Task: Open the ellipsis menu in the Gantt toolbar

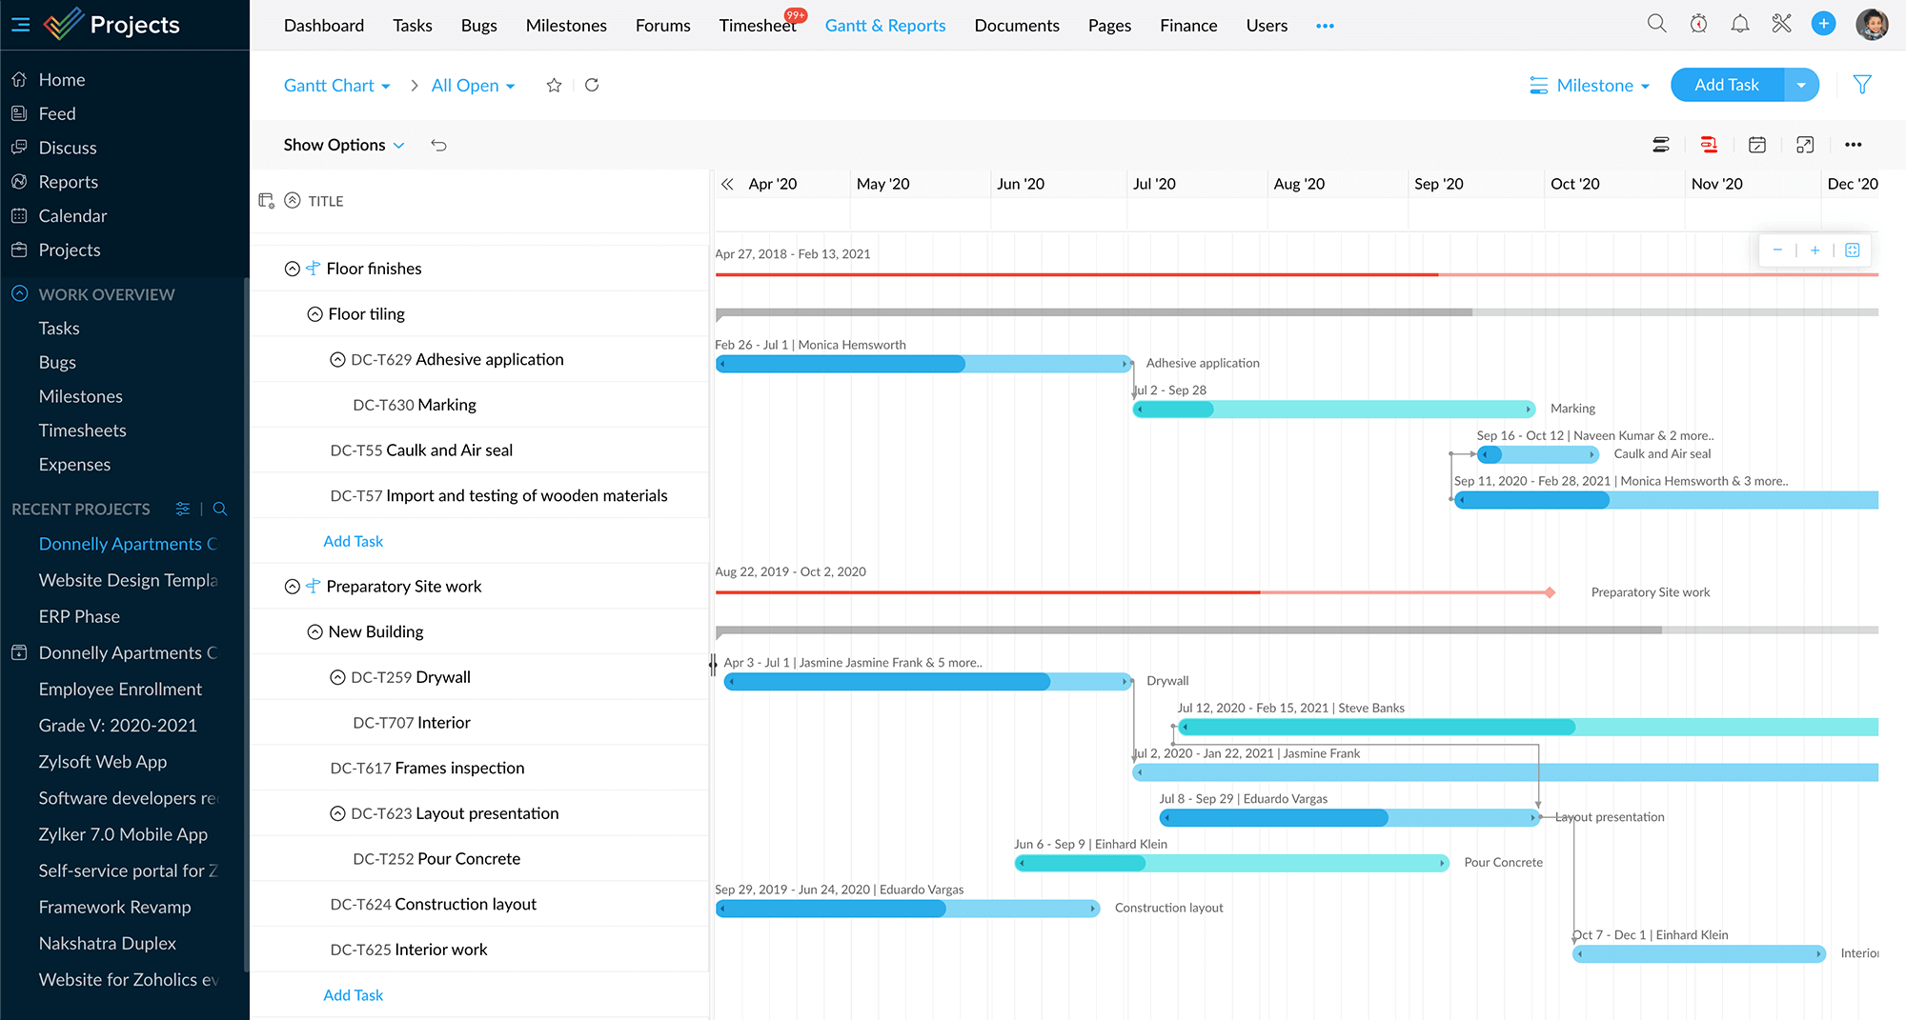Action: [1853, 145]
